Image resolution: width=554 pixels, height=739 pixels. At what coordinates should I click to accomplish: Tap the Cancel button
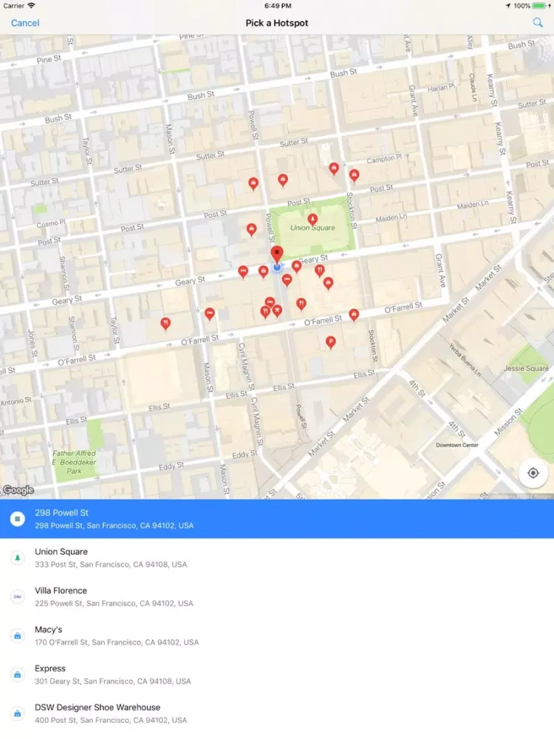[25, 23]
